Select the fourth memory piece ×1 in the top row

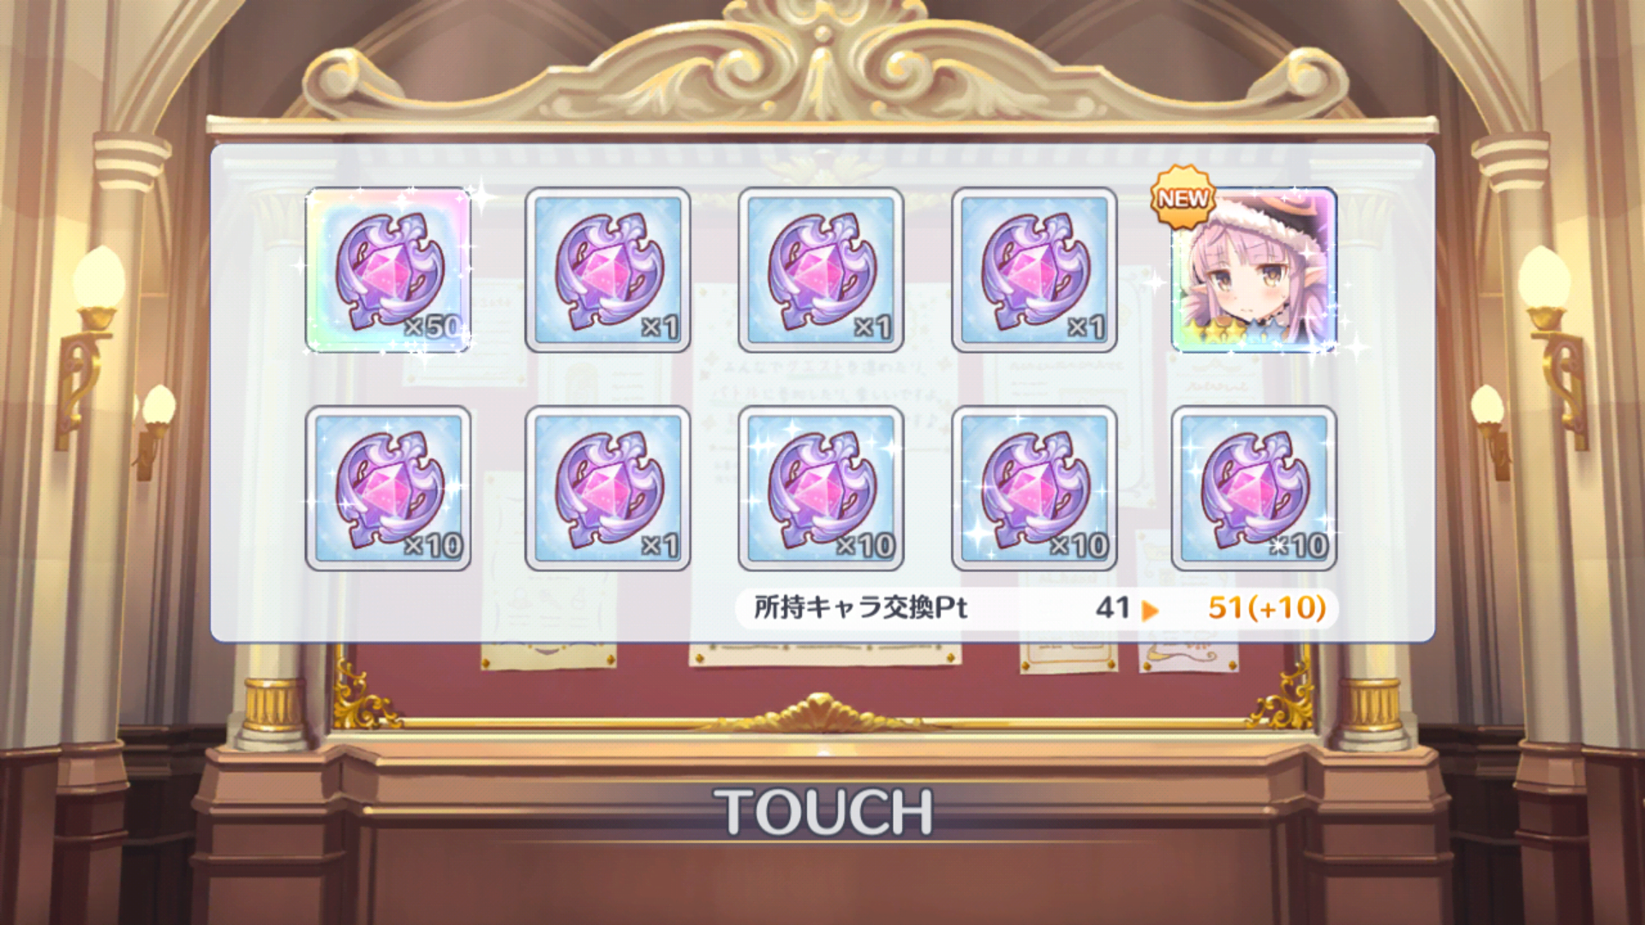pos(1034,270)
